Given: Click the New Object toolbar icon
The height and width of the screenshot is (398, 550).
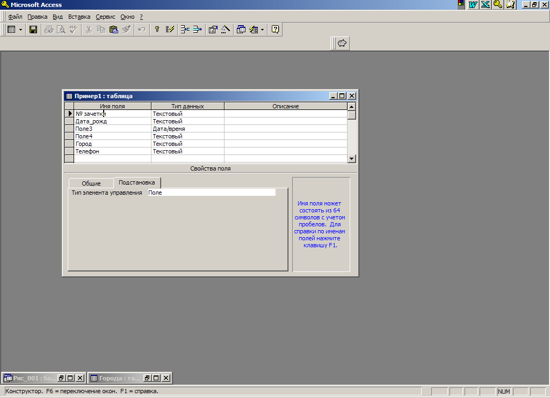Looking at the screenshot, I should coord(254,30).
